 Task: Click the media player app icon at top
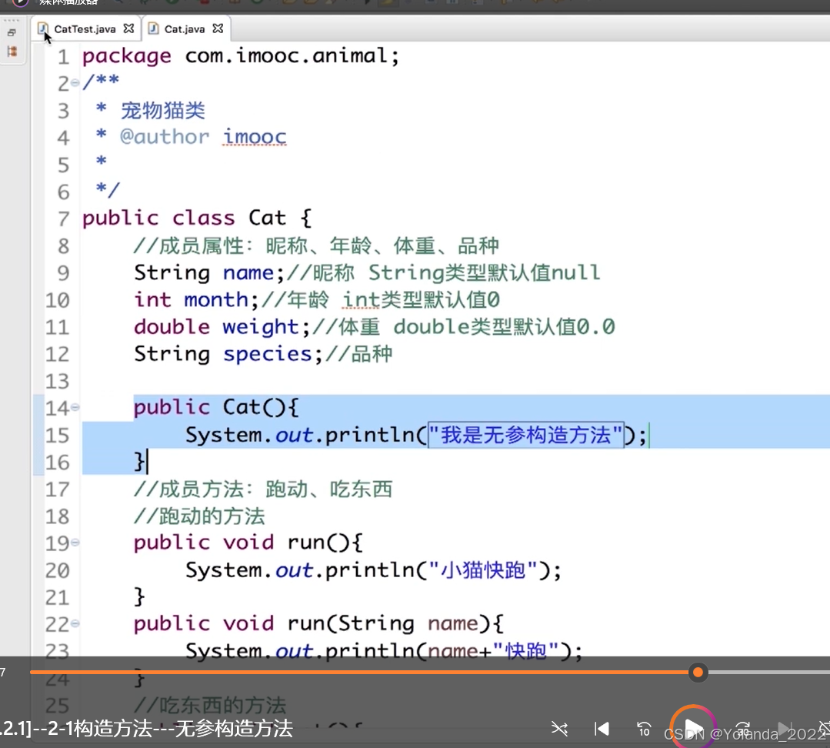[x=19, y=2]
